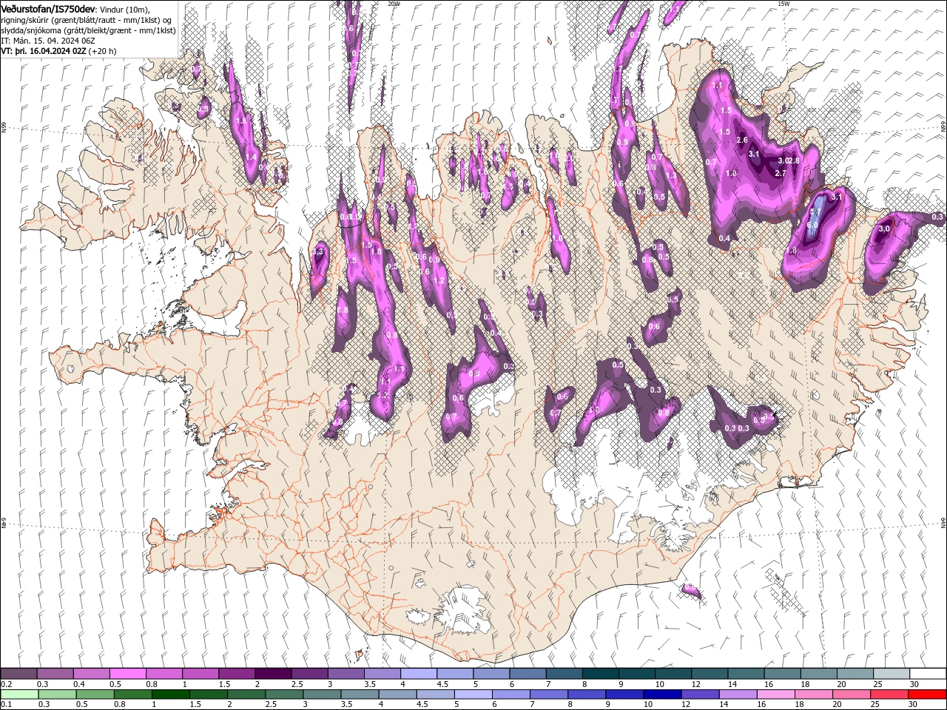This screenshot has height=710, width=947.
Task: Select top legend swatch between 9 and 10
Action: [x=636, y=674]
